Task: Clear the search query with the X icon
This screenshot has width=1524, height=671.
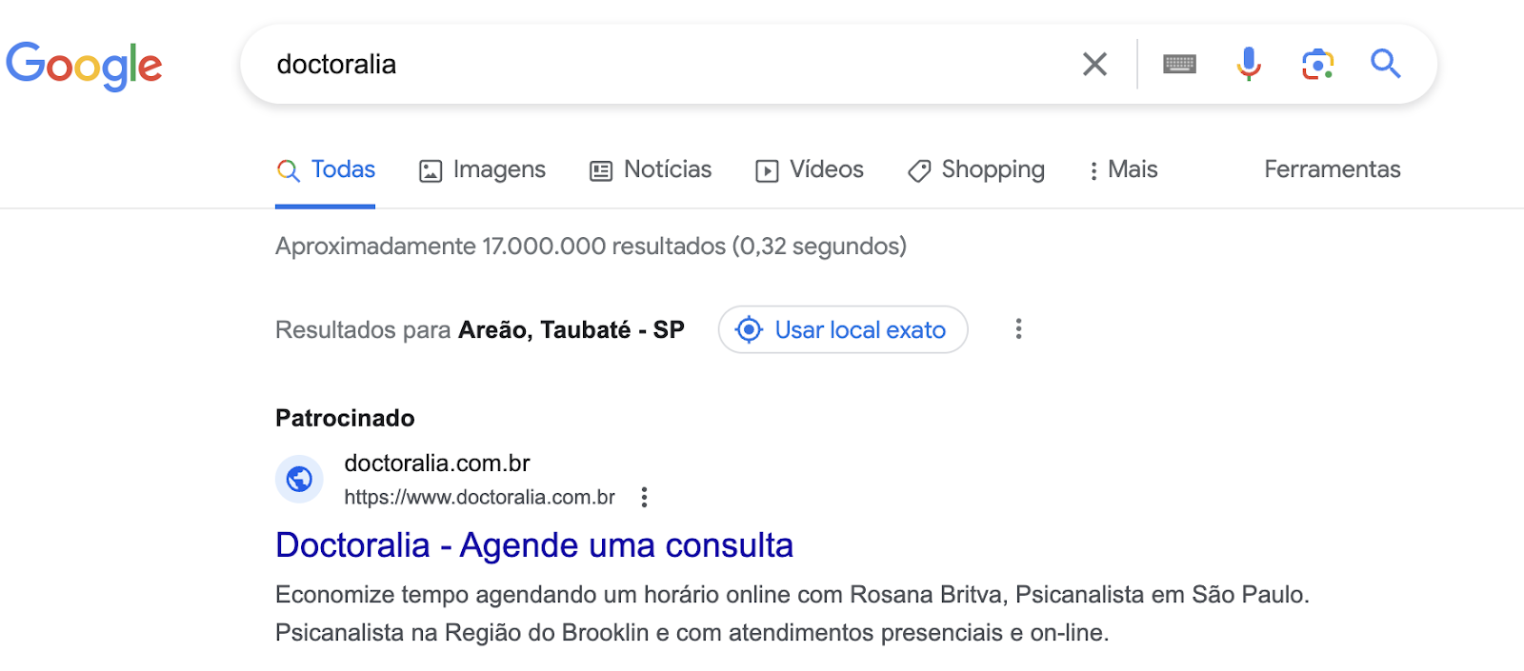Action: click(1094, 64)
